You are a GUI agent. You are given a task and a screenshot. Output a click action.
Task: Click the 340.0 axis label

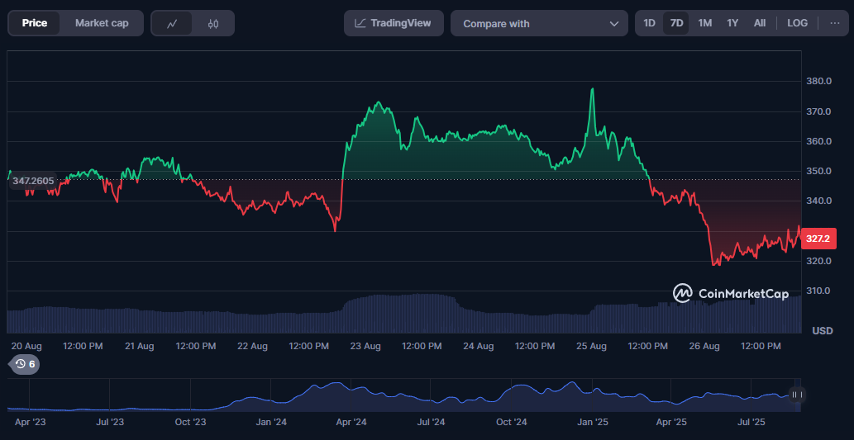pyautogui.click(x=818, y=201)
